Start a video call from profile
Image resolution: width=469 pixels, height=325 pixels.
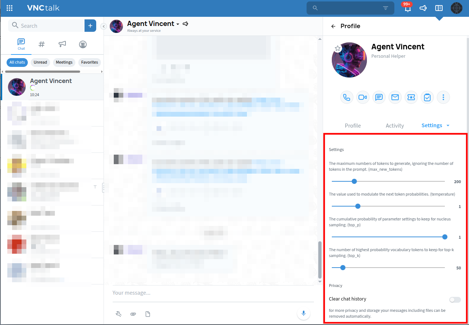363,97
